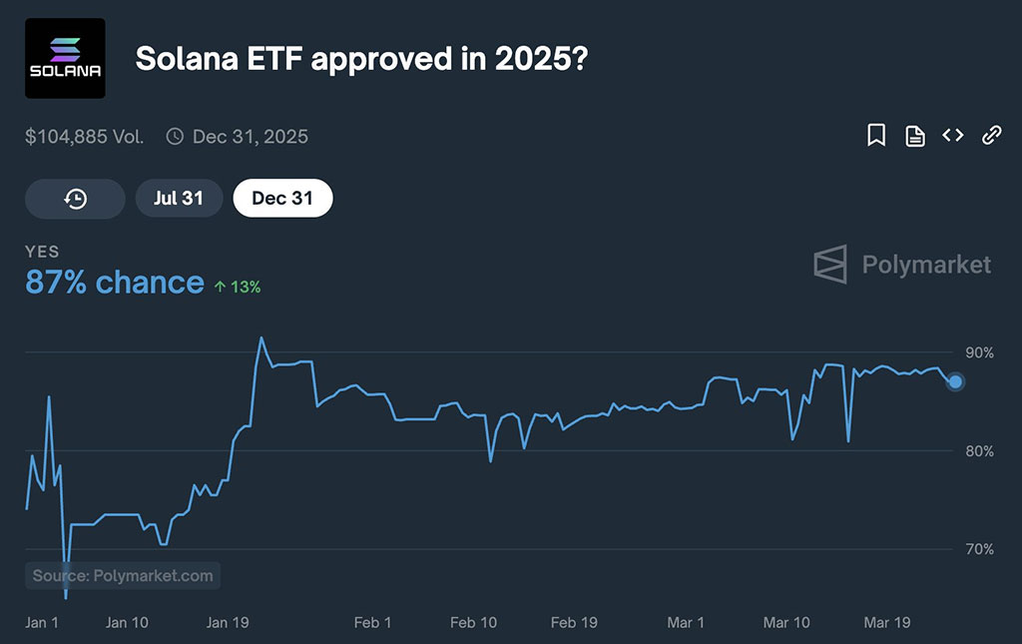This screenshot has width=1022, height=644.
Task: Click the 87% chance value
Action: tap(114, 283)
